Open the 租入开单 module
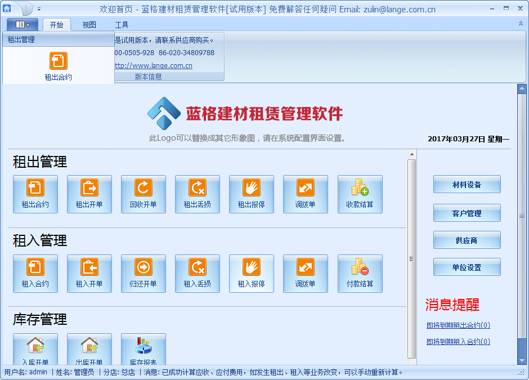Screen dimensions: 529x380 pyautogui.click(x=89, y=274)
